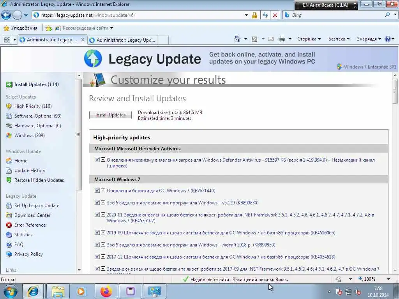Open Restore Hidden Updates link
The width and height of the screenshot is (399, 299).
click(39, 180)
